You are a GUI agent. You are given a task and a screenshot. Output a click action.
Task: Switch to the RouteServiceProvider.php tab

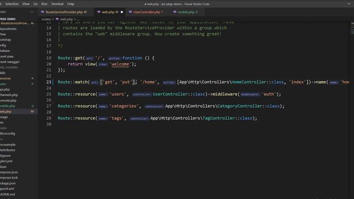[65, 12]
